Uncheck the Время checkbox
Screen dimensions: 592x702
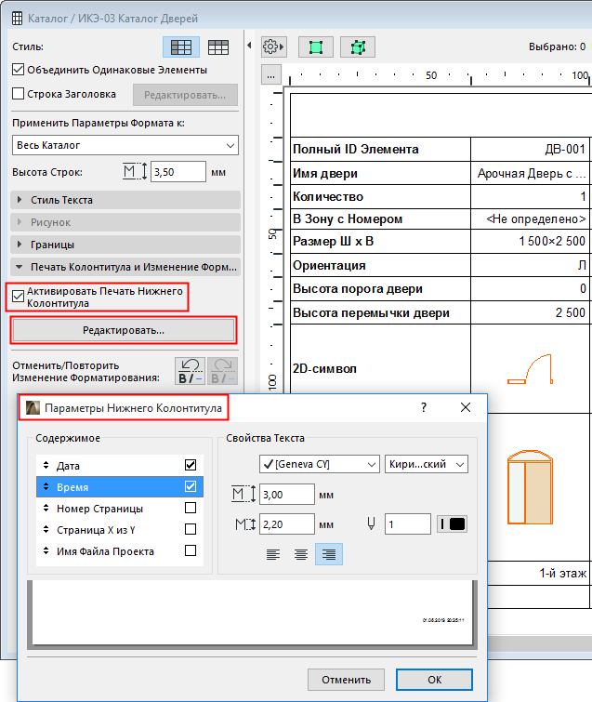click(x=191, y=486)
